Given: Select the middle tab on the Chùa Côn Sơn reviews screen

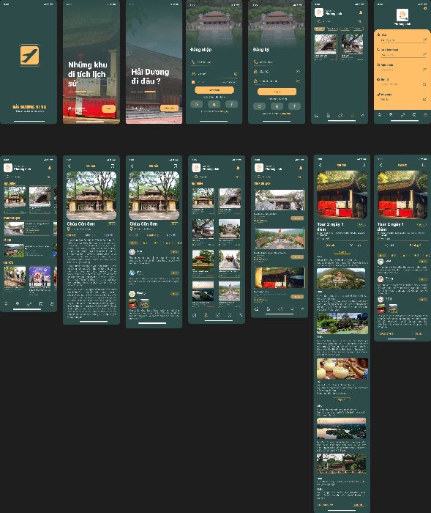Looking at the screenshot, I should coord(153,235).
